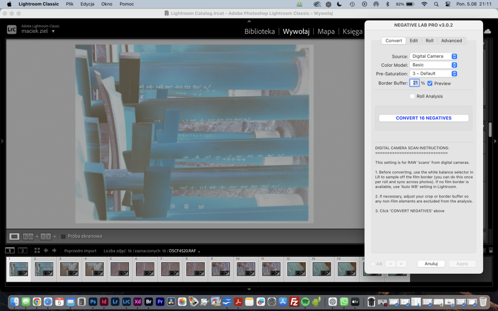Open the Biblioteka module

(259, 31)
